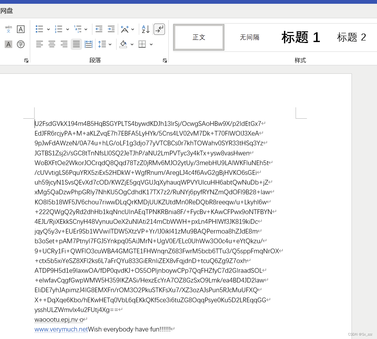Insert enclosed character icon
Image resolution: width=377 pixels, height=339 pixels.
tap(21, 44)
